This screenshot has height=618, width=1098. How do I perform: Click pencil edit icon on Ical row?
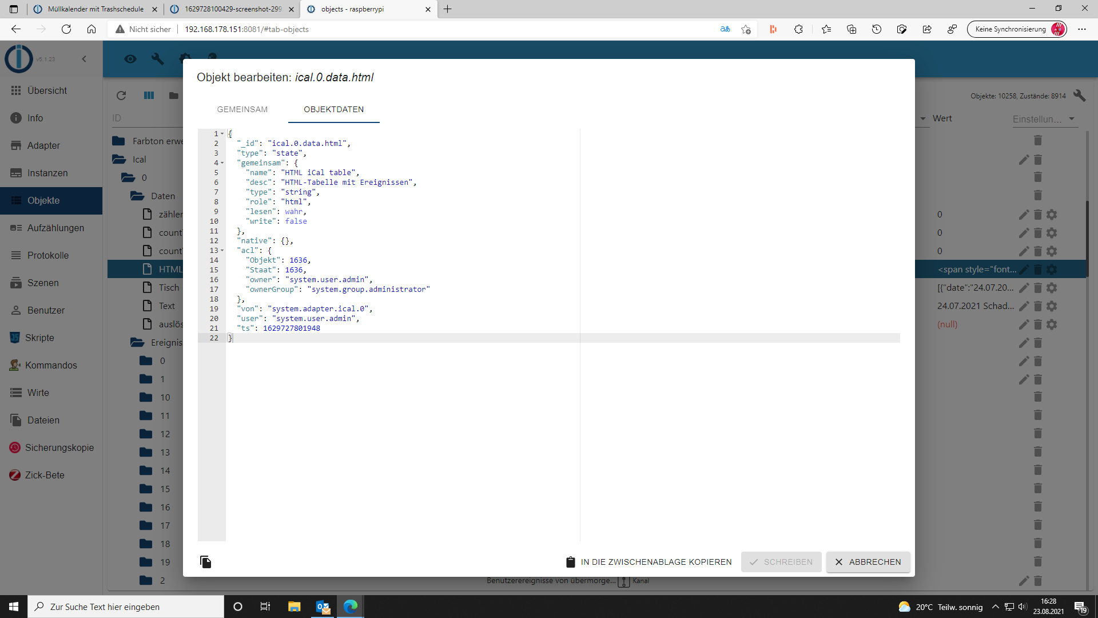pyautogui.click(x=1024, y=160)
